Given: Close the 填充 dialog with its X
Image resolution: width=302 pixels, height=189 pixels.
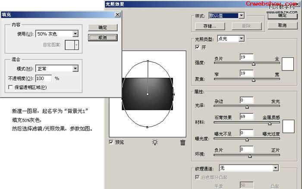Looking at the screenshot, I should click(x=117, y=15).
